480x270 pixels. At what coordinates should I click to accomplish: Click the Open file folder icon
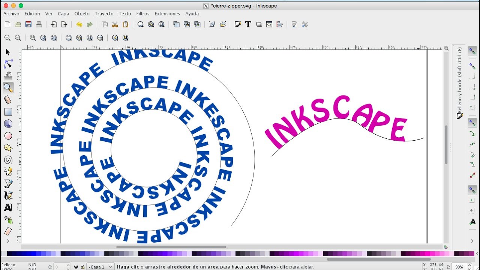[18, 24]
